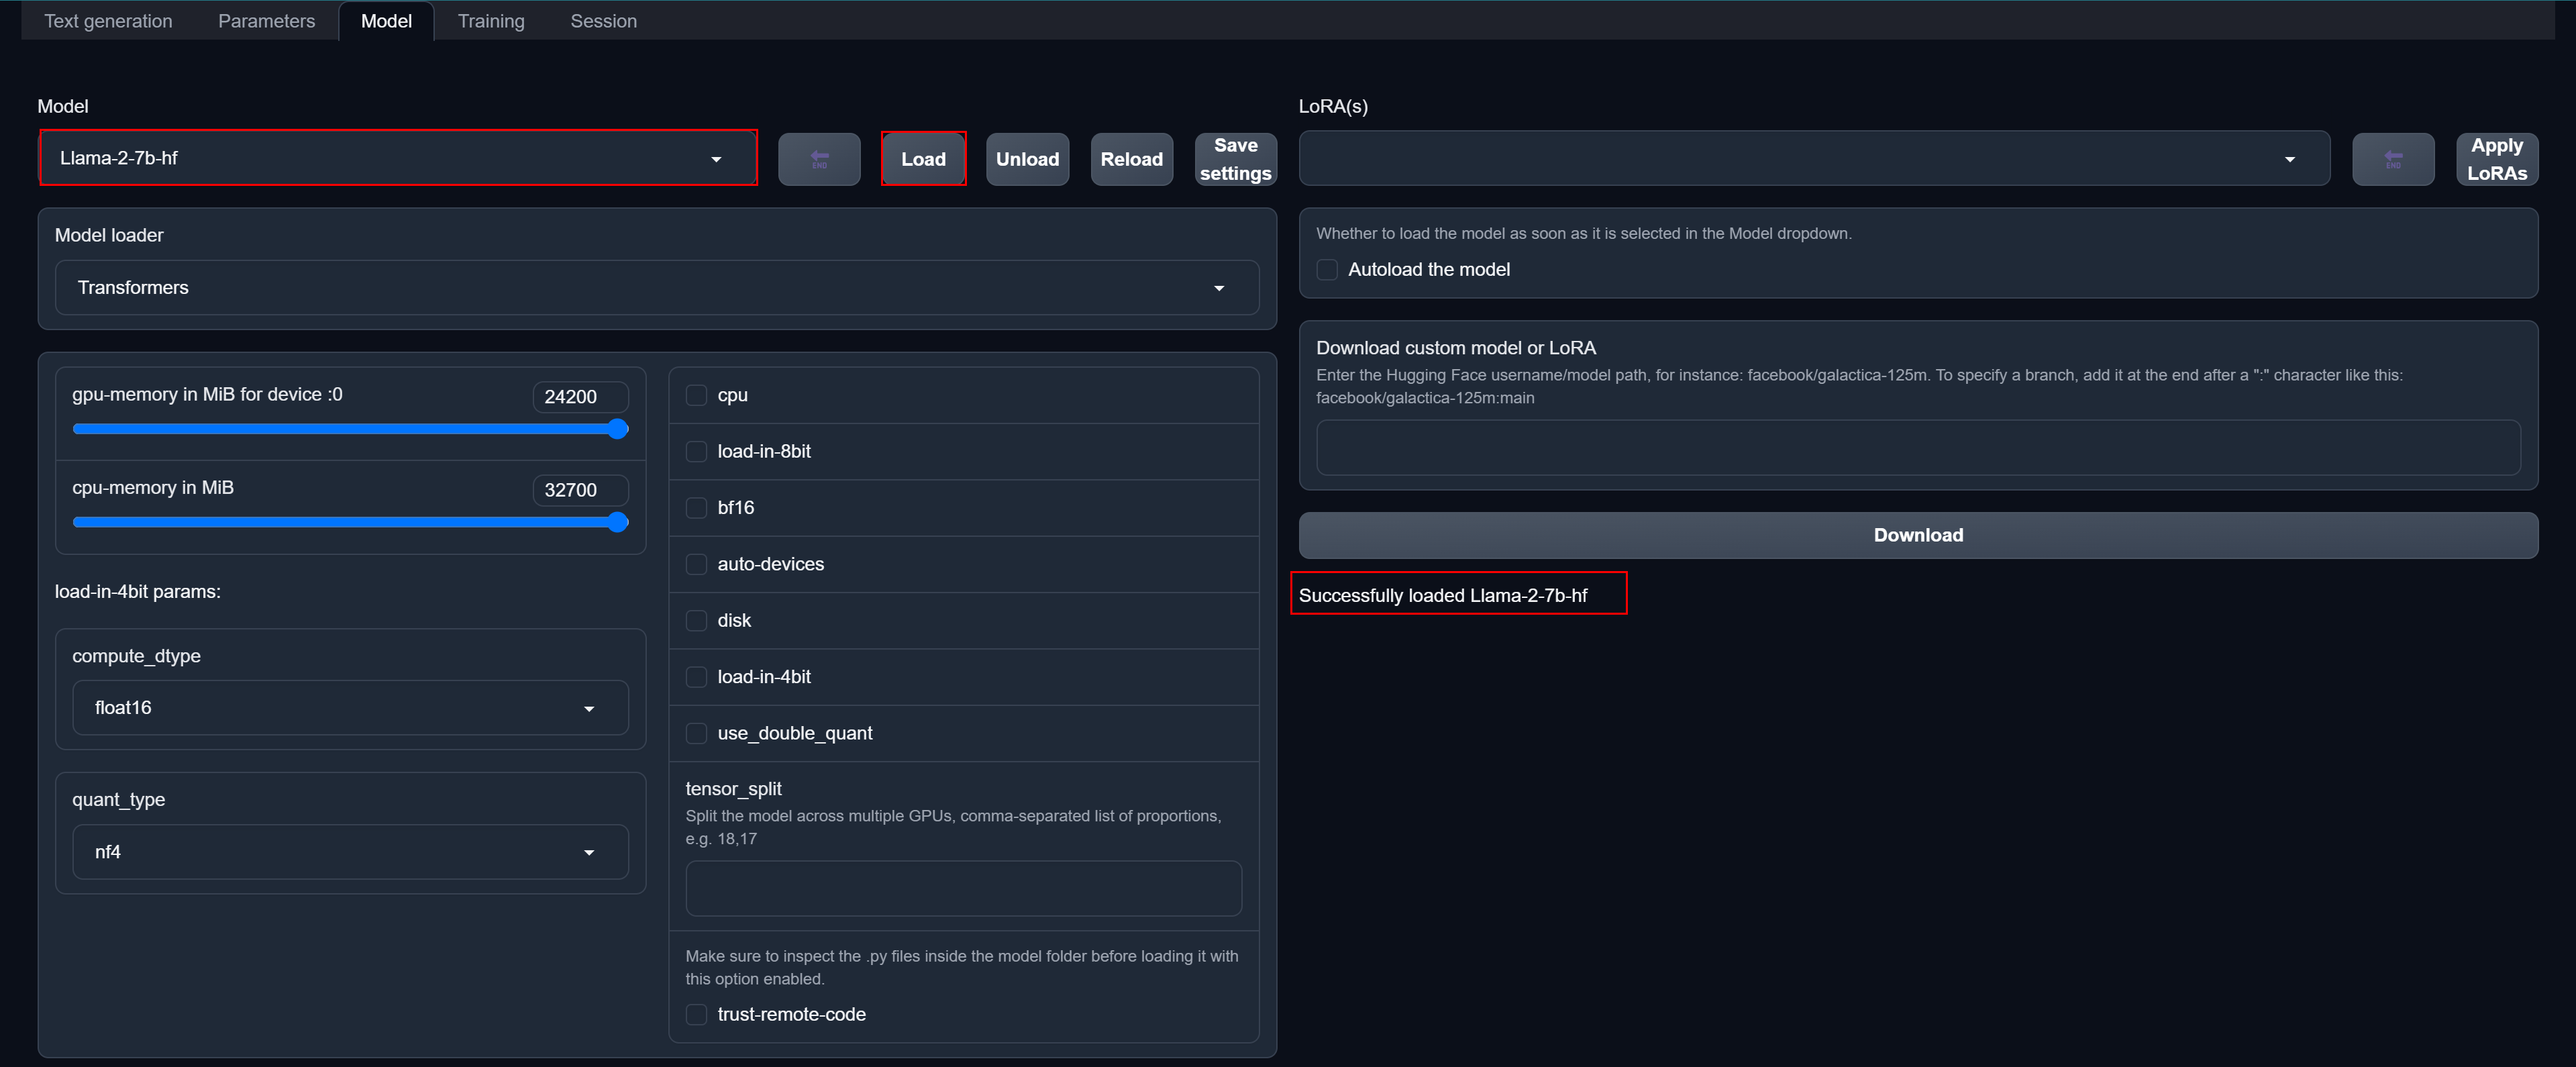Enable the trust-remote-code checkbox
The height and width of the screenshot is (1067, 2576).
point(696,1014)
